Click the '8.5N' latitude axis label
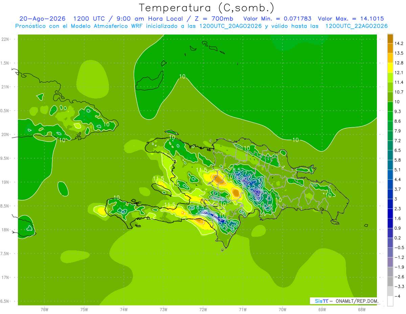The height and width of the screenshot is (314, 406). click(x=5, y=206)
